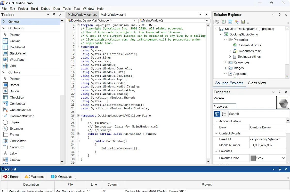Select the Border control icon
The width and height of the screenshot is (290, 192).
5,85
